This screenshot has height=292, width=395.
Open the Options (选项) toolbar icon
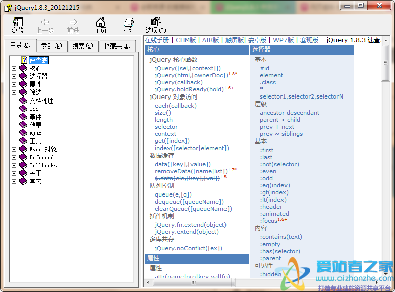[x=156, y=22]
